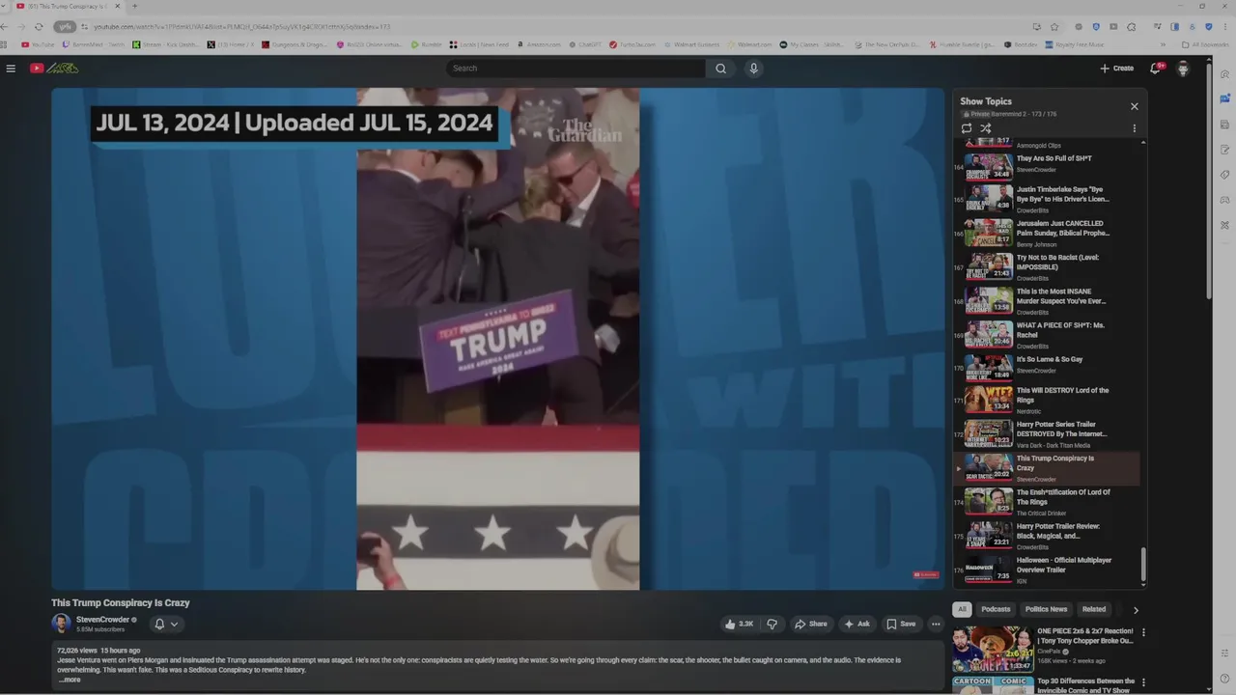Open 'Halloween - Official Multiplayer Overview Trailer'
The image size is (1236, 695).
click(x=1047, y=570)
